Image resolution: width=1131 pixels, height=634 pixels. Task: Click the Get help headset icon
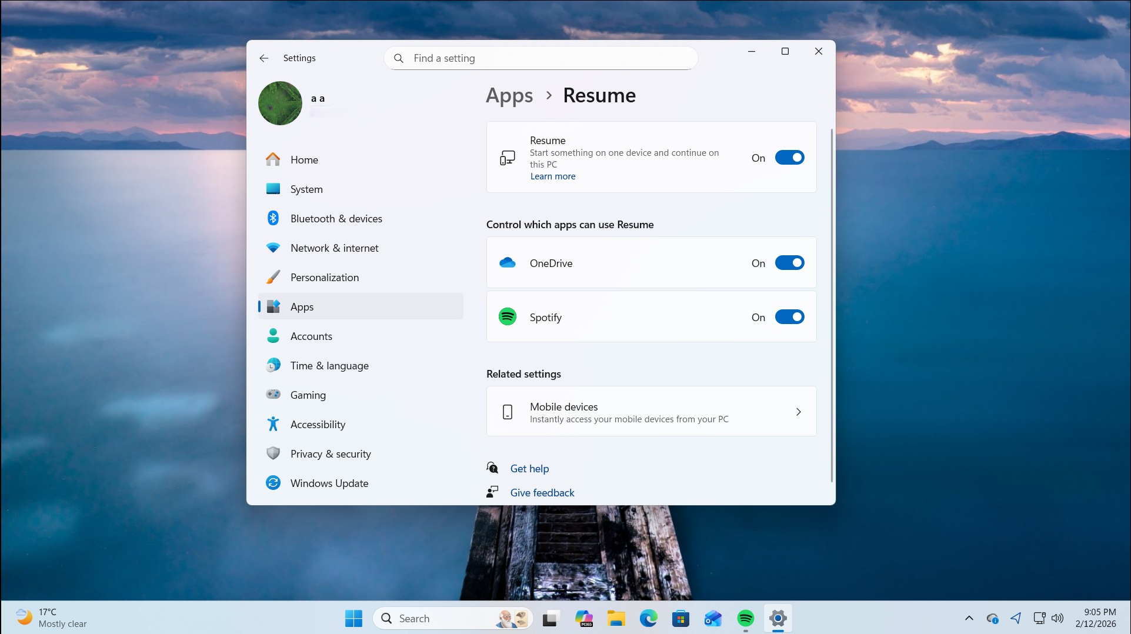point(492,468)
